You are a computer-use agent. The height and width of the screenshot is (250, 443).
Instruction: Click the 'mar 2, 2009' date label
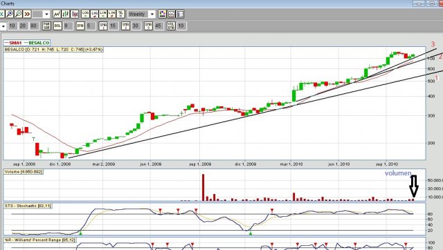point(104,164)
